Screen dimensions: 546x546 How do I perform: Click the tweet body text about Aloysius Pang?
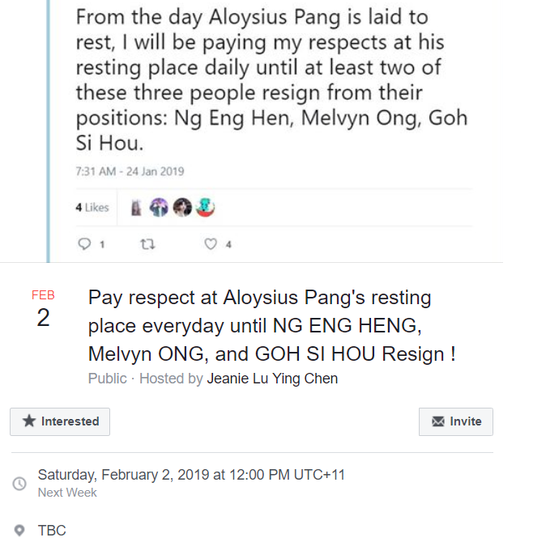click(271, 80)
